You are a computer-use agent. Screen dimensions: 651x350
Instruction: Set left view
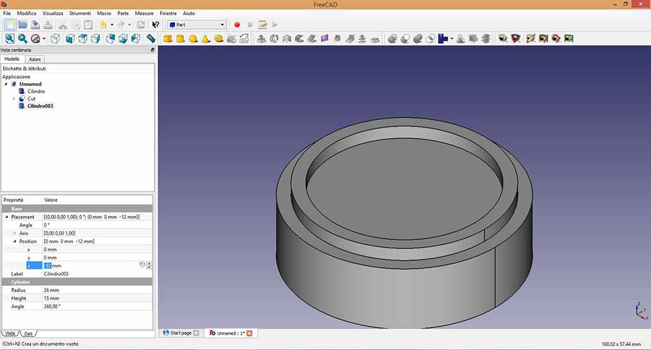point(136,39)
